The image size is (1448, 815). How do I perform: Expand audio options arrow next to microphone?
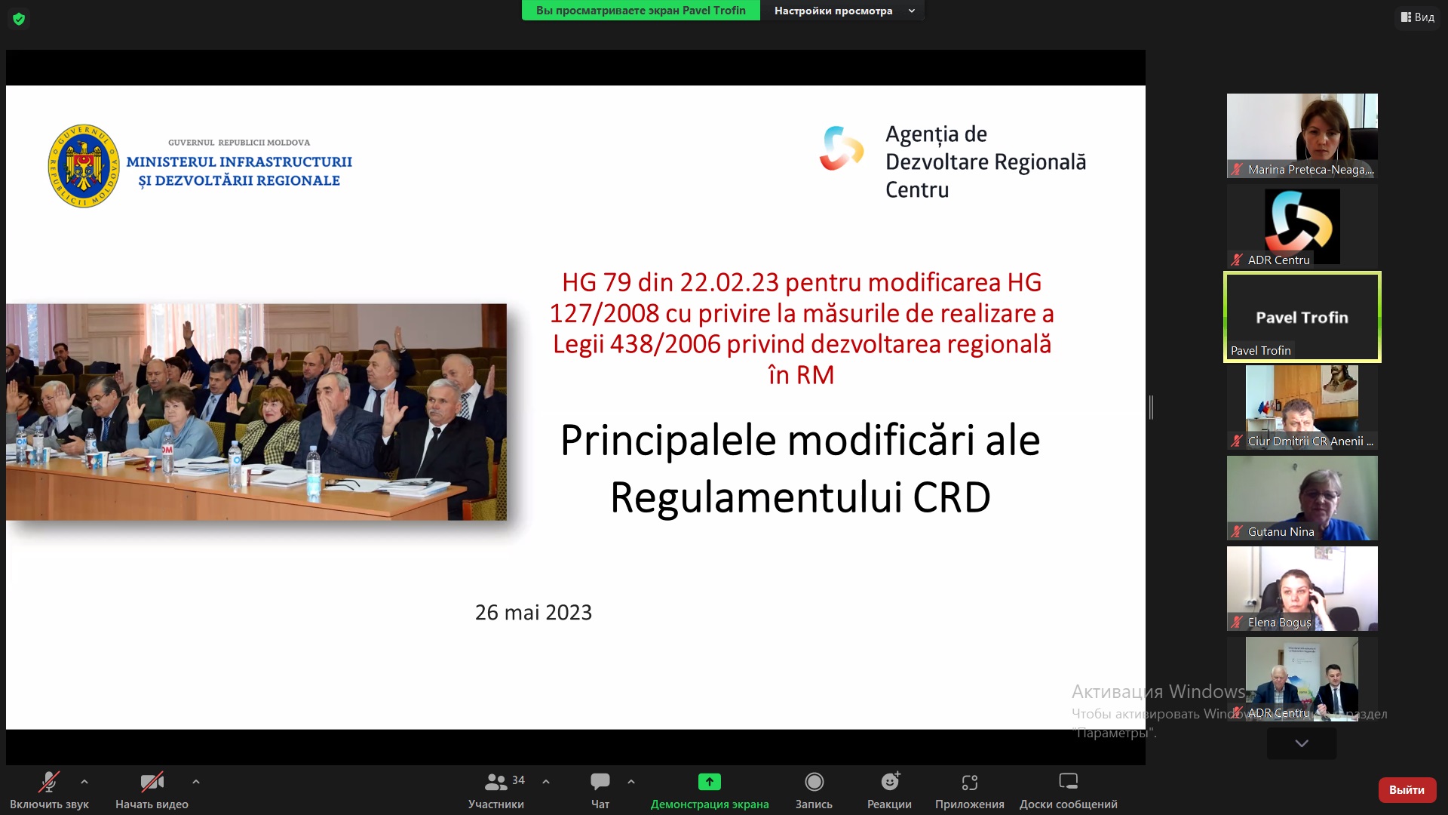point(84,782)
